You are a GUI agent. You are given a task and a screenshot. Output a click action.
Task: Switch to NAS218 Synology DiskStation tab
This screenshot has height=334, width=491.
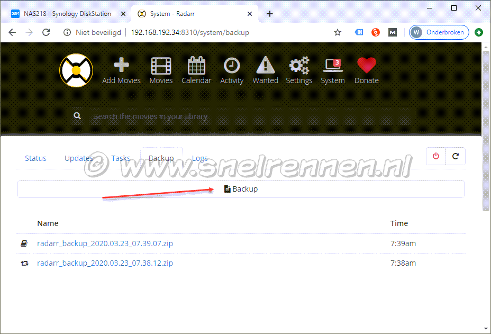coord(67,14)
